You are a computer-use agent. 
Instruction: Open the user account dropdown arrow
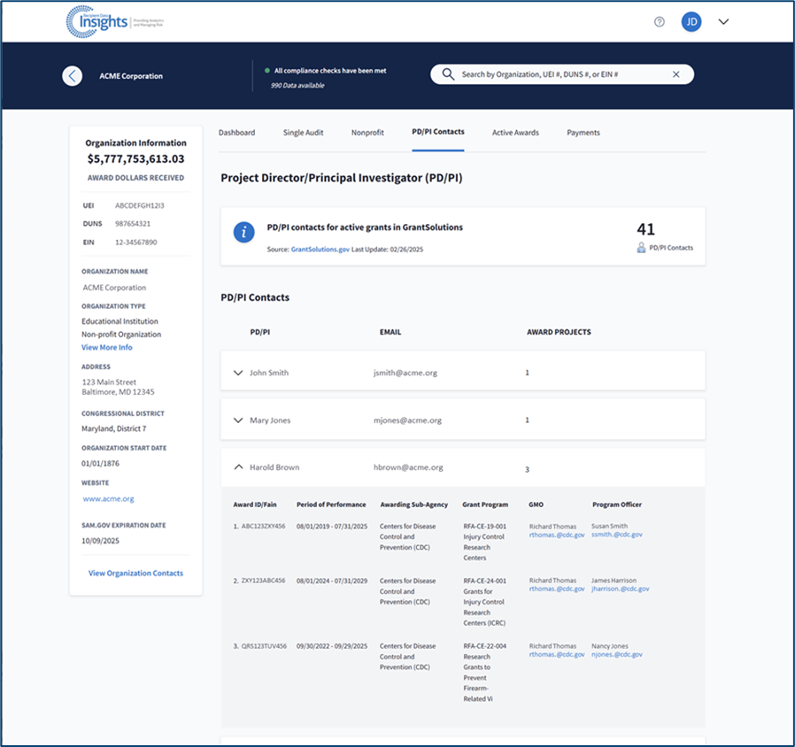pos(723,22)
